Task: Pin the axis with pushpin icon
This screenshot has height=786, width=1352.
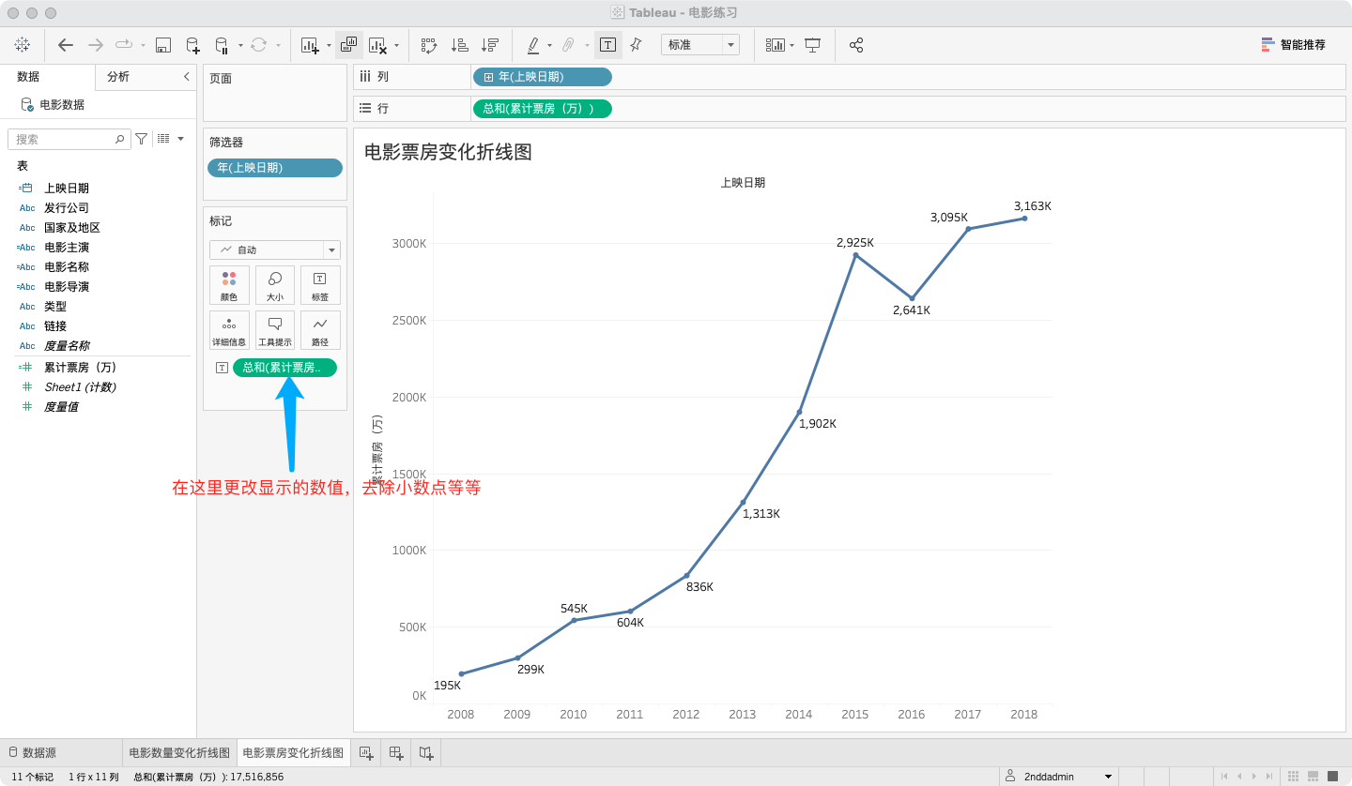Action: 636,44
